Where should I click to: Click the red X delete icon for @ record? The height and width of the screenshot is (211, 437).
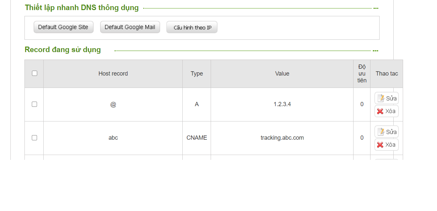click(380, 111)
